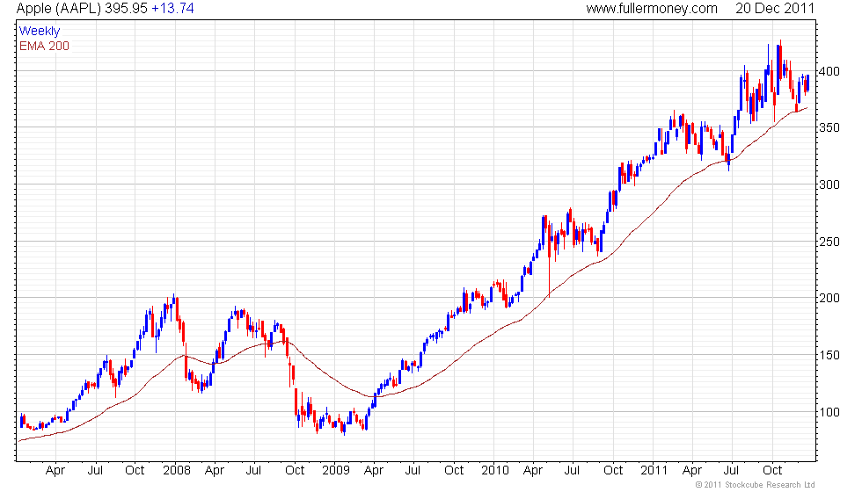Click the 300 price axis label
The width and height of the screenshot is (862, 492).
(829, 185)
